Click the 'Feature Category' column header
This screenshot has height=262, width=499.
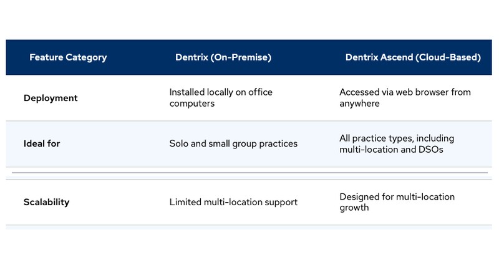click(x=68, y=57)
